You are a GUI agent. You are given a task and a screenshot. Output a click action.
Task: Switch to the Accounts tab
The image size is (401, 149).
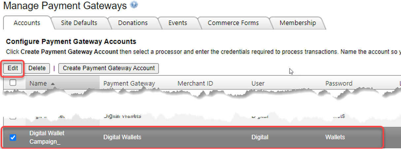27,23
